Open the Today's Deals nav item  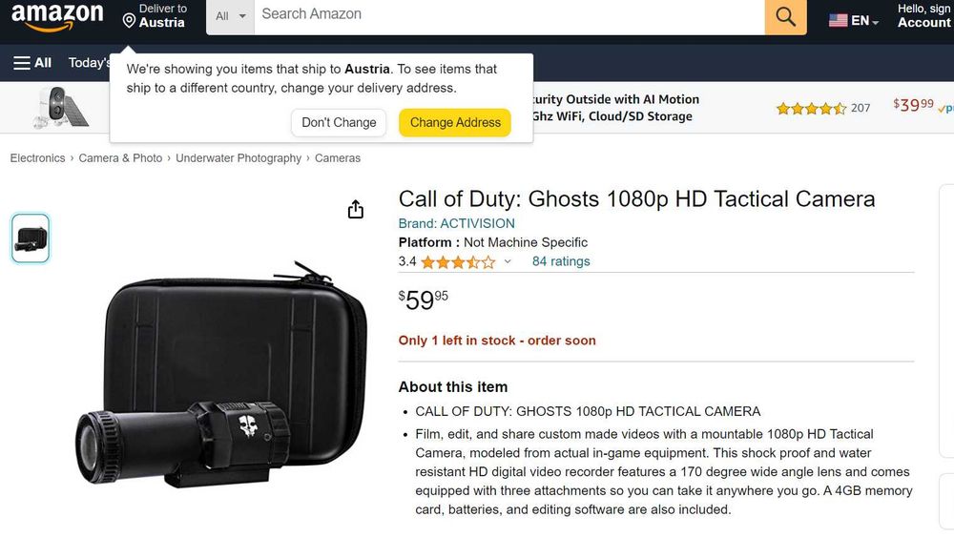click(89, 63)
